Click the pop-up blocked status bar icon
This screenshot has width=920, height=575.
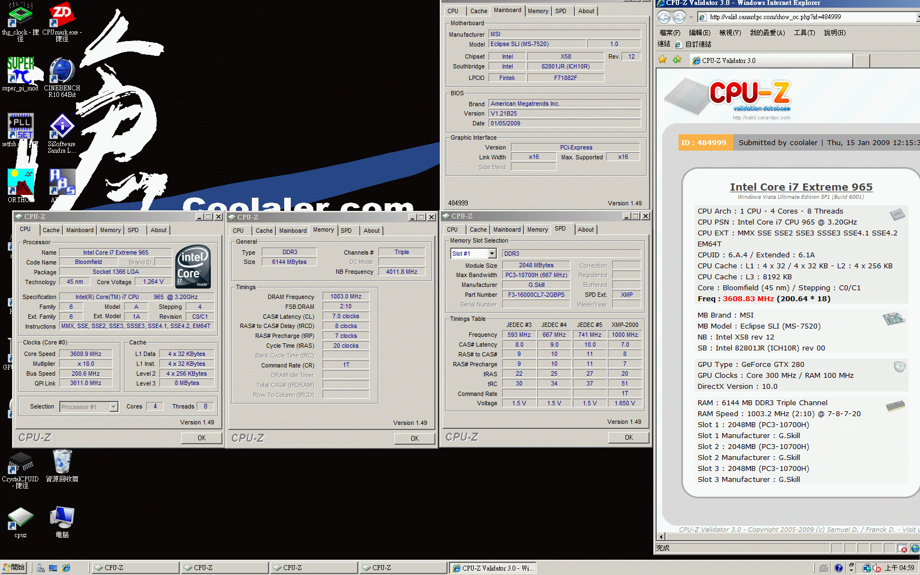[x=903, y=548]
